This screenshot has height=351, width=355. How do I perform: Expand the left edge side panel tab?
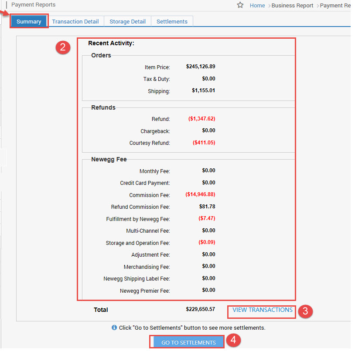coord(3,158)
